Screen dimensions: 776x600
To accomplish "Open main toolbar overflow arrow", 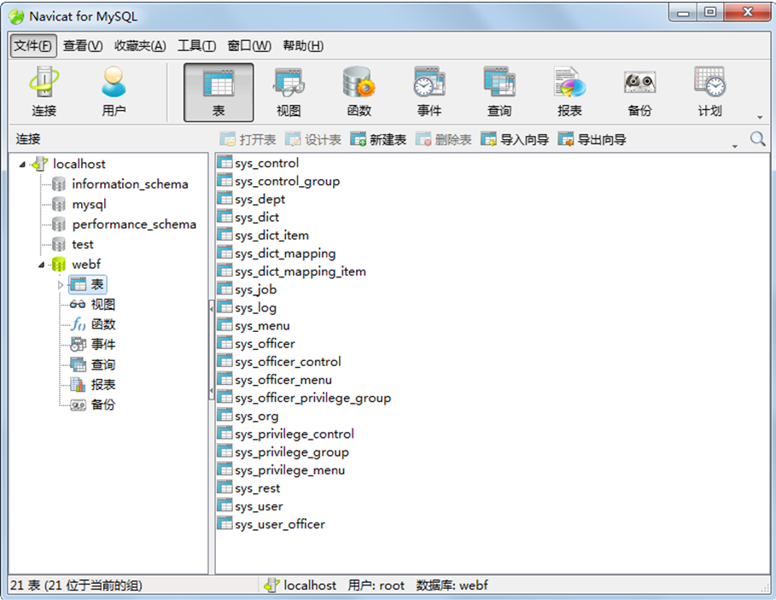I will 760,117.
